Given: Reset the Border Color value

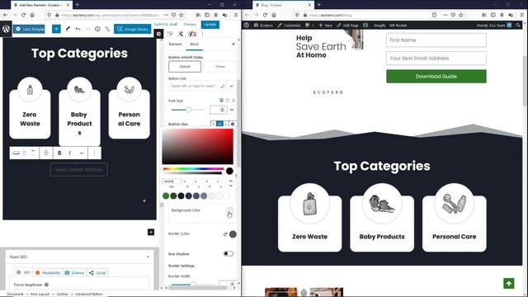Looking at the screenshot, I should click(x=225, y=234).
